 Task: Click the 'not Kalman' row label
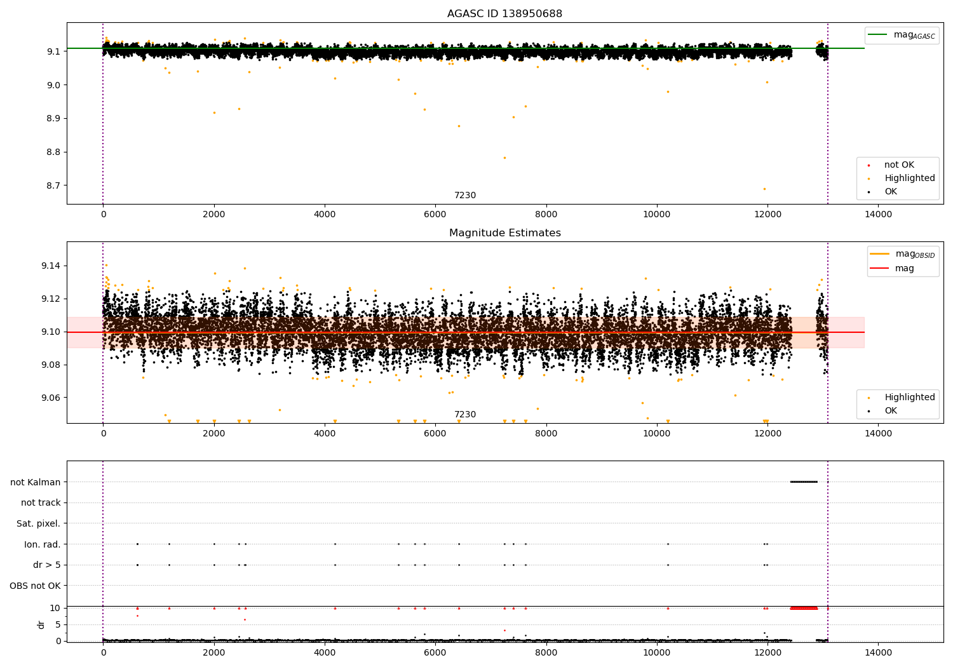click(36, 482)
